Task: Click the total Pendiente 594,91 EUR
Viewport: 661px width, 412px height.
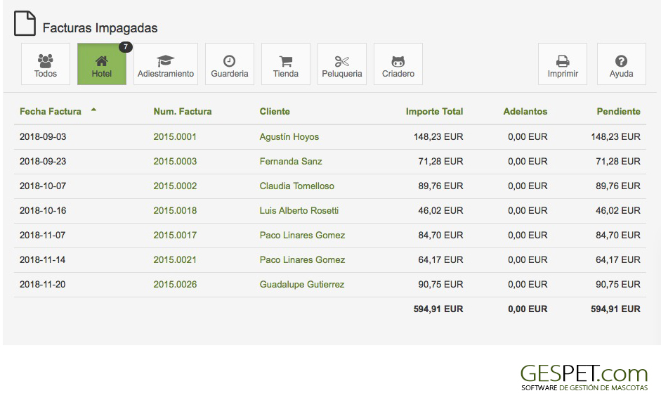Action: (615, 309)
